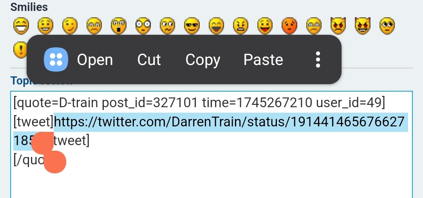The image size is (423, 198).
Task: Choose Open in the selection menu
Action: 95,60
